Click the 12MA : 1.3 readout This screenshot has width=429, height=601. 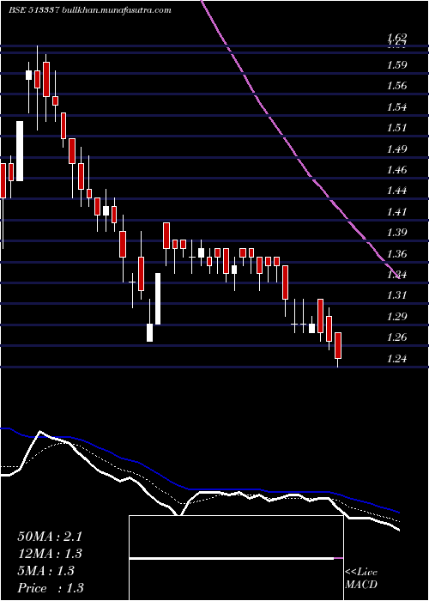[x=50, y=554]
